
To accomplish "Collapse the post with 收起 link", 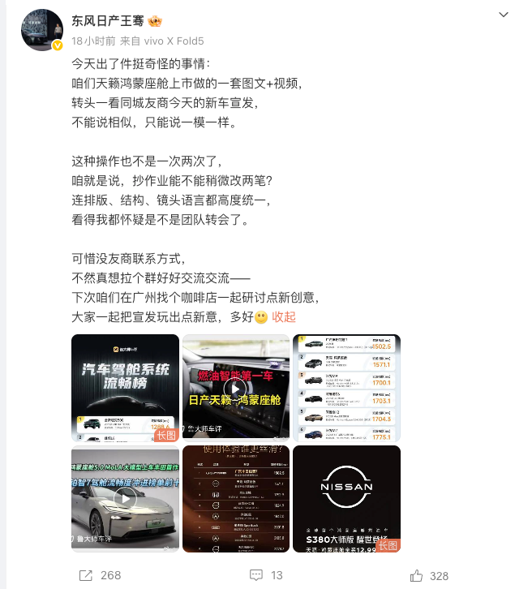I will point(284,317).
